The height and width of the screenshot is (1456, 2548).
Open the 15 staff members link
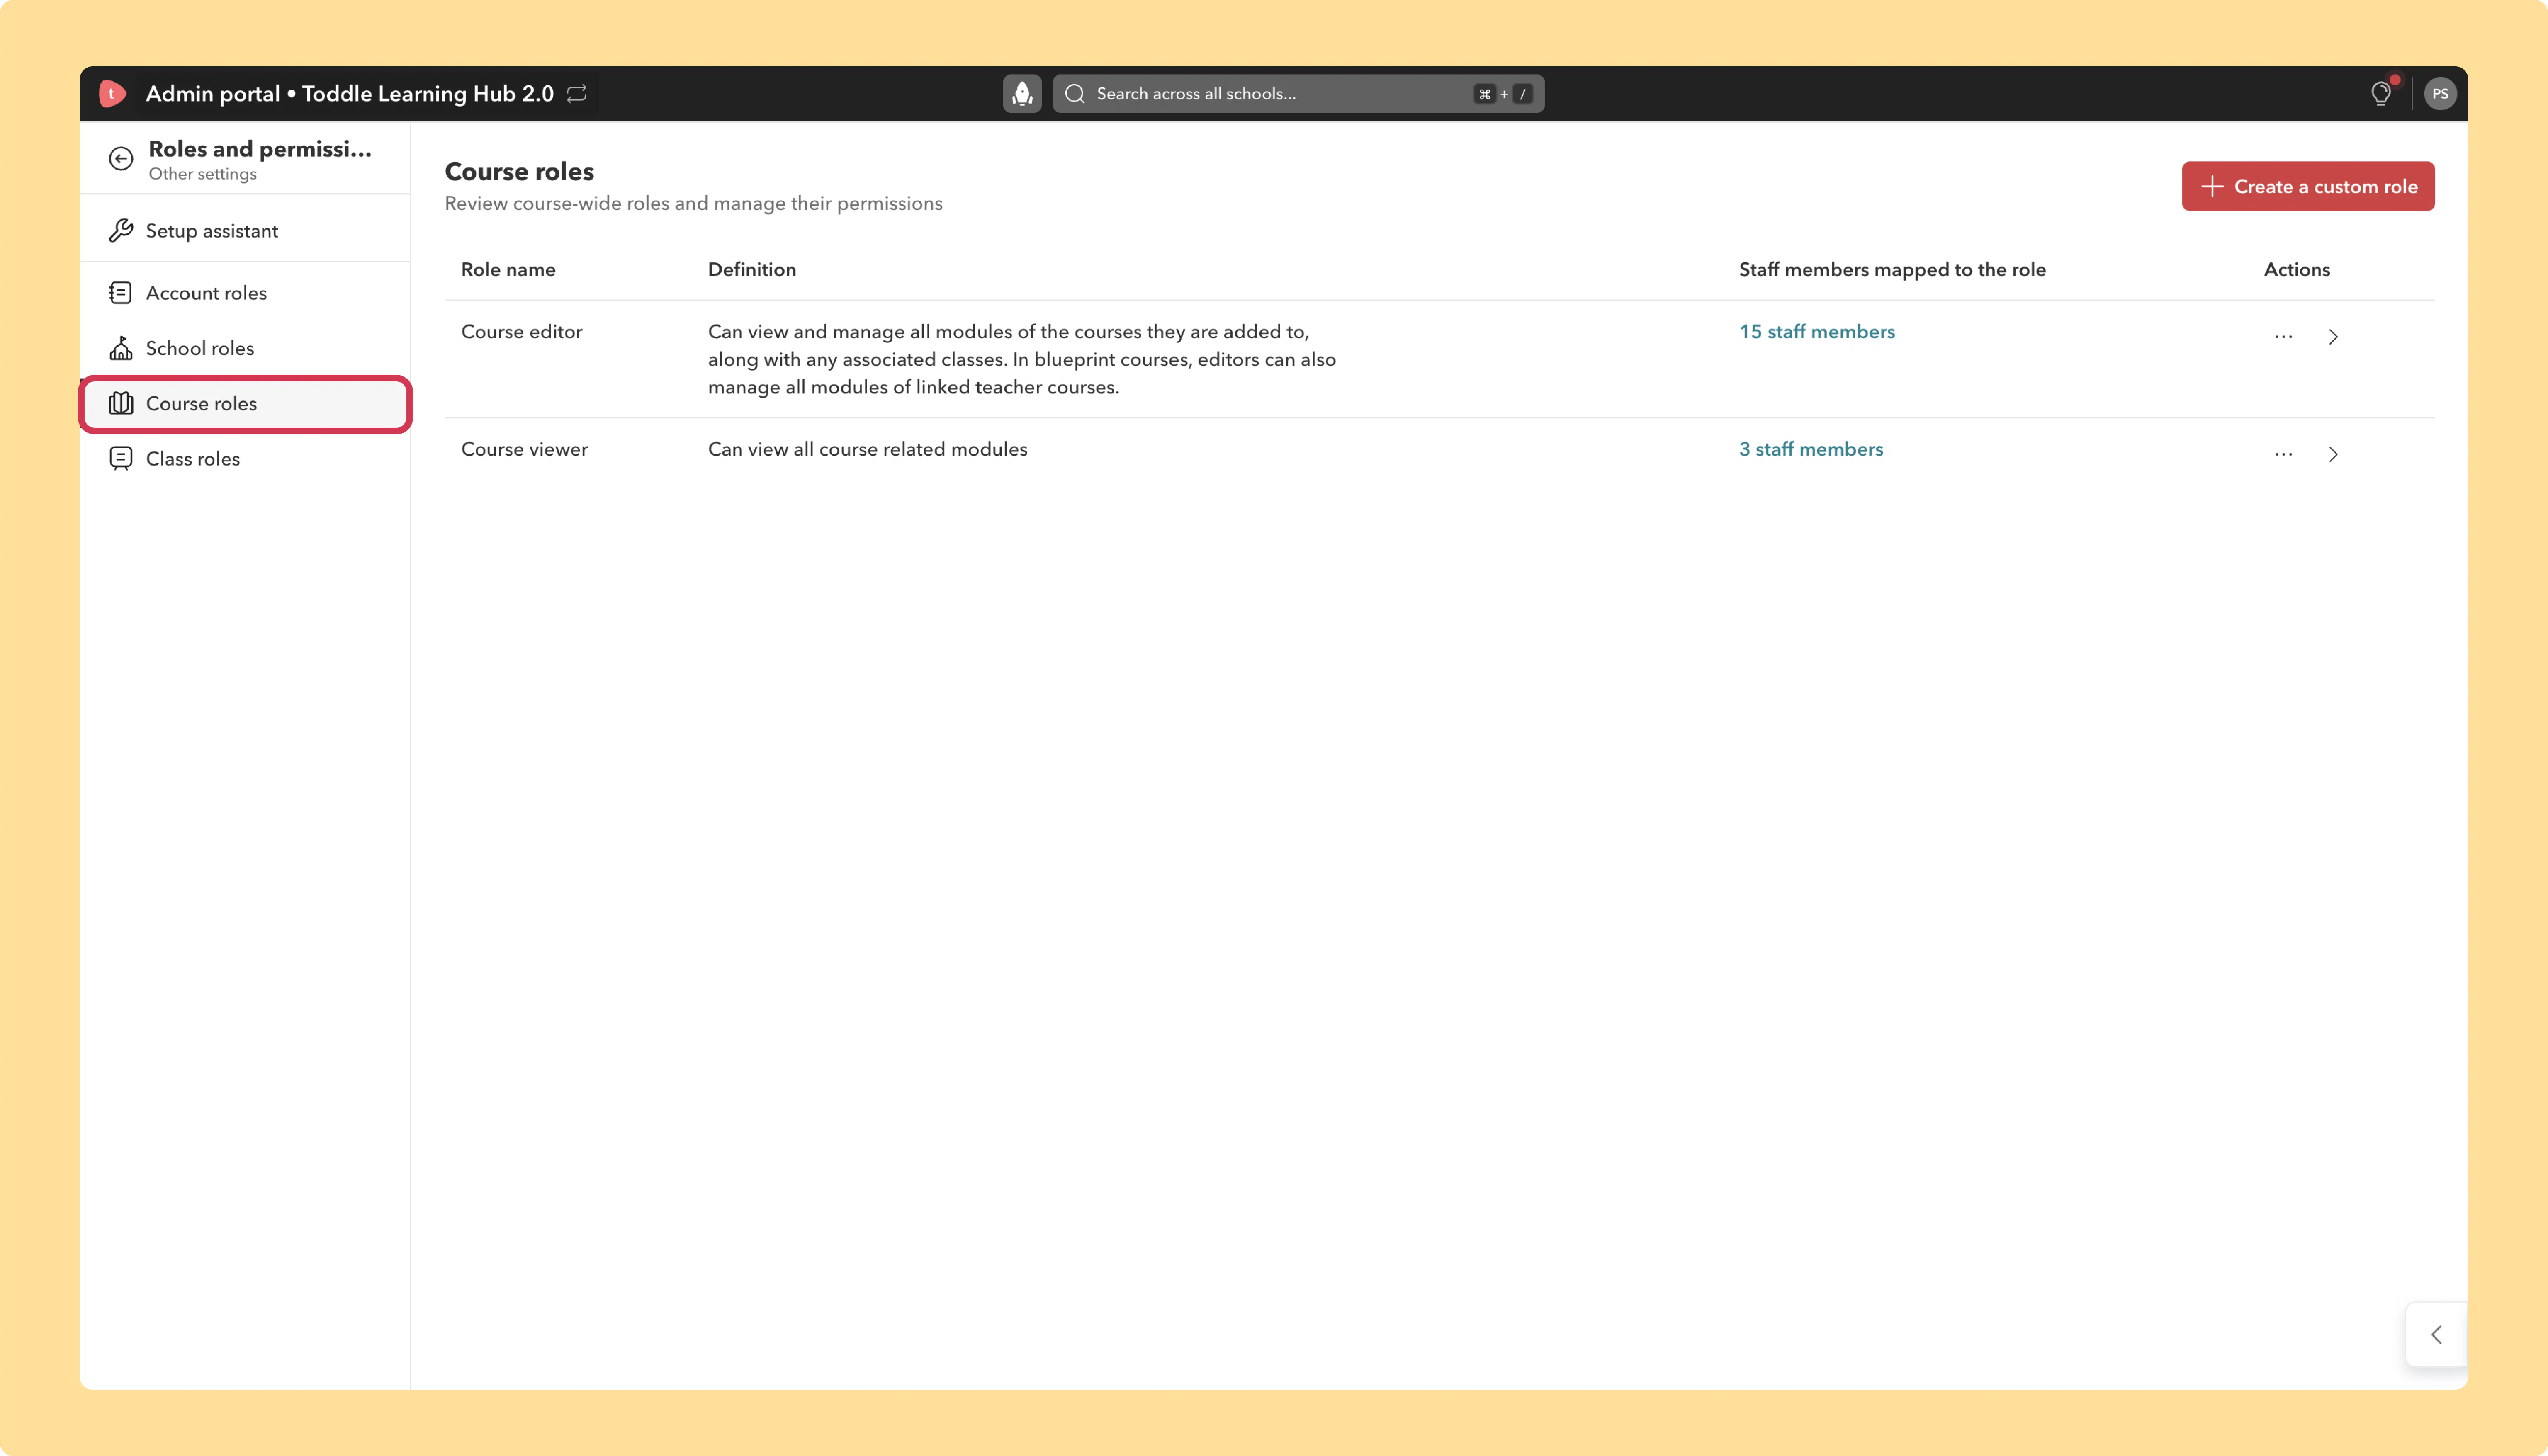[x=1816, y=332]
